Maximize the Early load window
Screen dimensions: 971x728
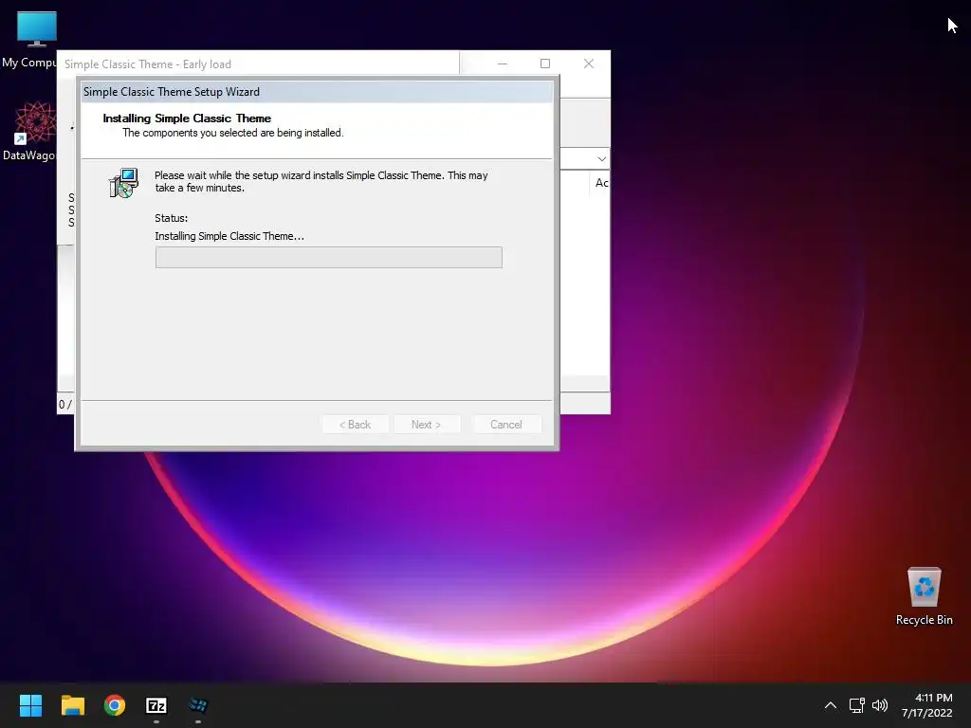click(x=545, y=64)
